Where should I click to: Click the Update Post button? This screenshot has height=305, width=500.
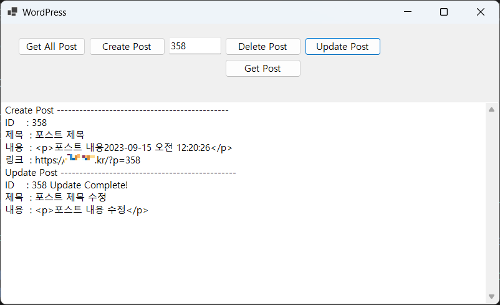(342, 47)
